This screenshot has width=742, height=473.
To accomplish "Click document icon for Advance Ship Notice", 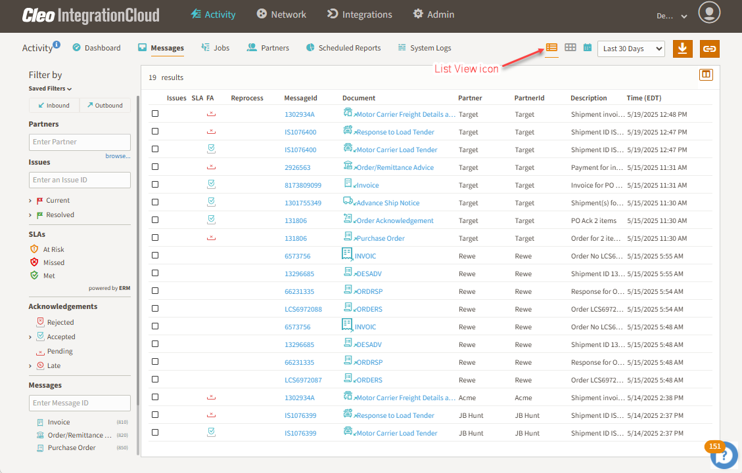I will 347,201.
